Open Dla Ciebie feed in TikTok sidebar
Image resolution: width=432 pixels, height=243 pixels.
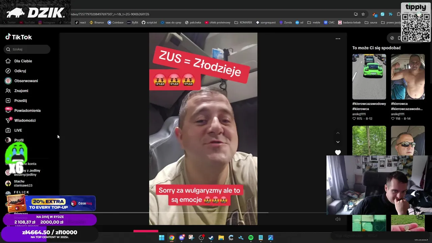[x=19, y=61]
